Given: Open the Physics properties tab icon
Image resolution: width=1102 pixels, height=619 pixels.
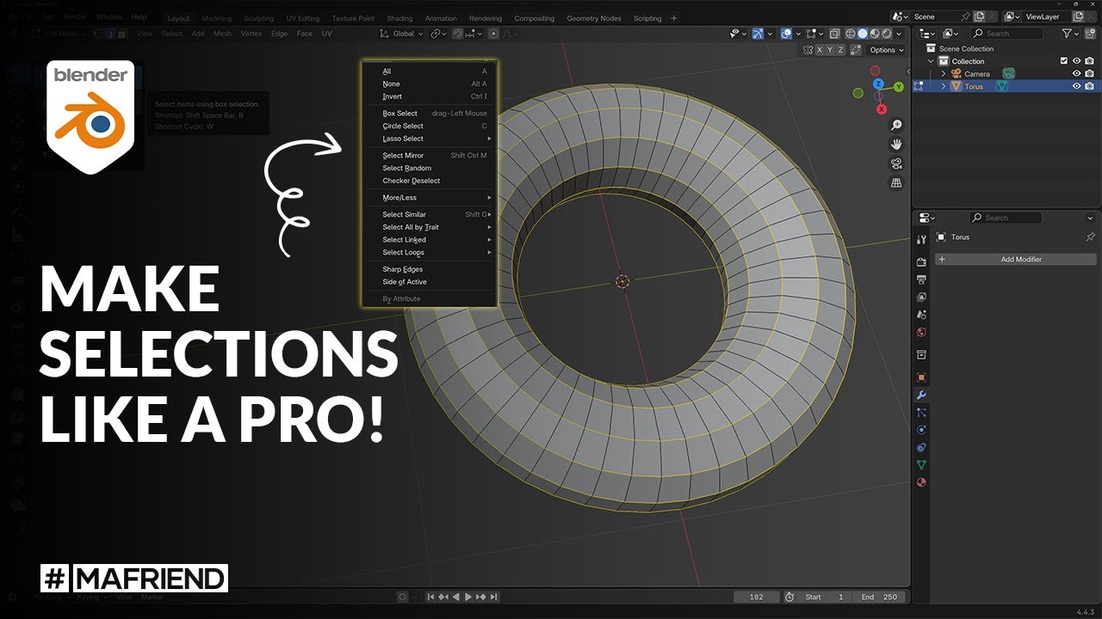Looking at the screenshot, I should click(921, 430).
